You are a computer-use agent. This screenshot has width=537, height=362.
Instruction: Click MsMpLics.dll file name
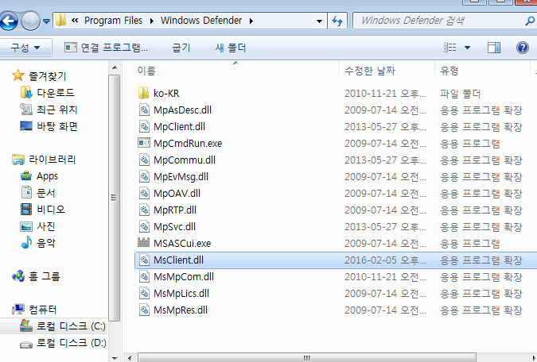[x=181, y=293]
